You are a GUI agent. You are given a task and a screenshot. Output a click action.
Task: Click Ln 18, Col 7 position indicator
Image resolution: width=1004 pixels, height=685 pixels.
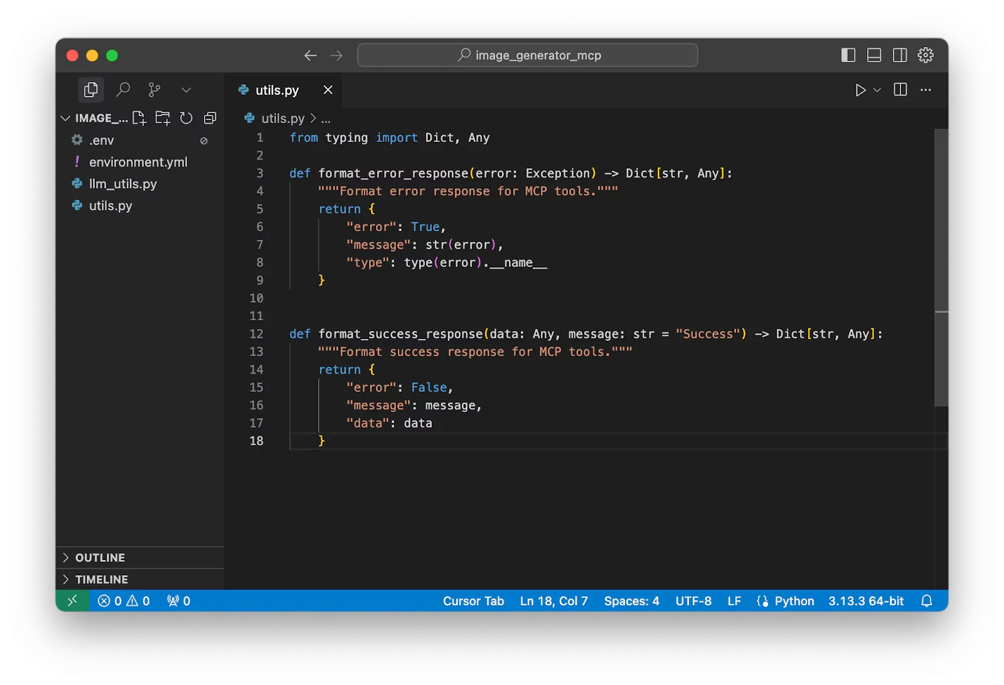point(554,601)
